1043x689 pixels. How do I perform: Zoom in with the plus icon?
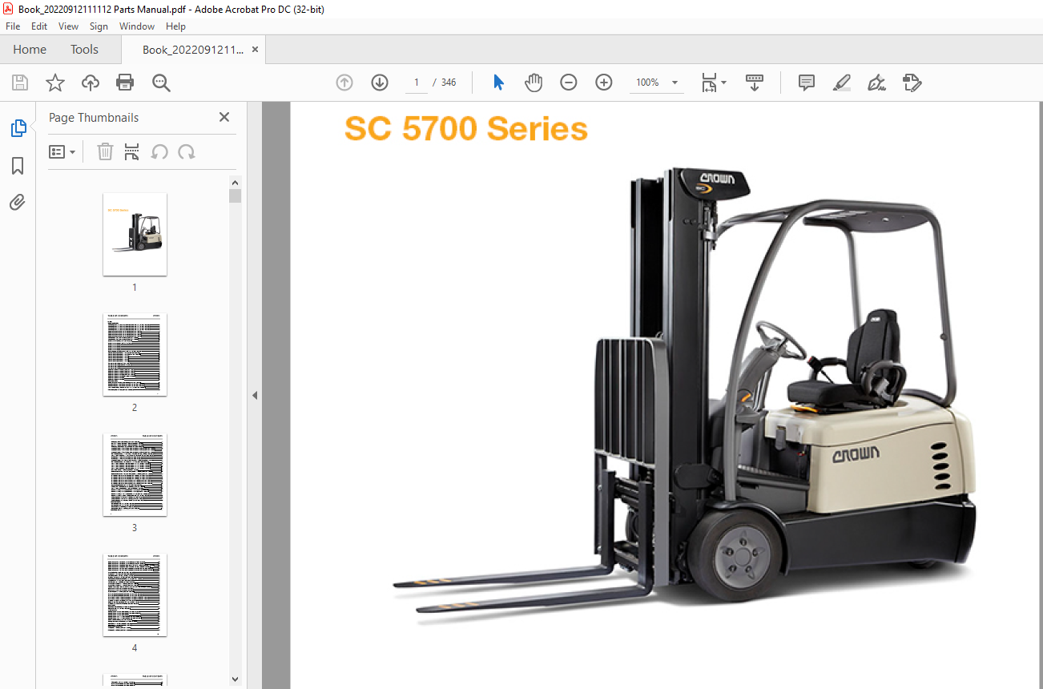click(604, 83)
